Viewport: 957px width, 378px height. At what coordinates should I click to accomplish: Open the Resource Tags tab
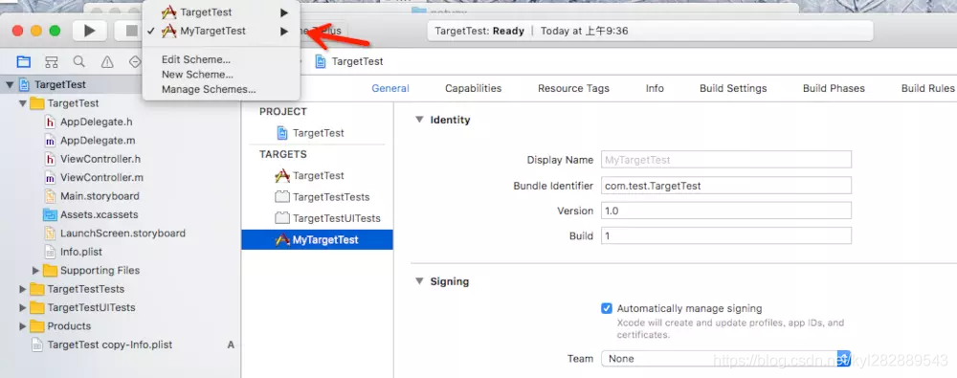(573, 88)
